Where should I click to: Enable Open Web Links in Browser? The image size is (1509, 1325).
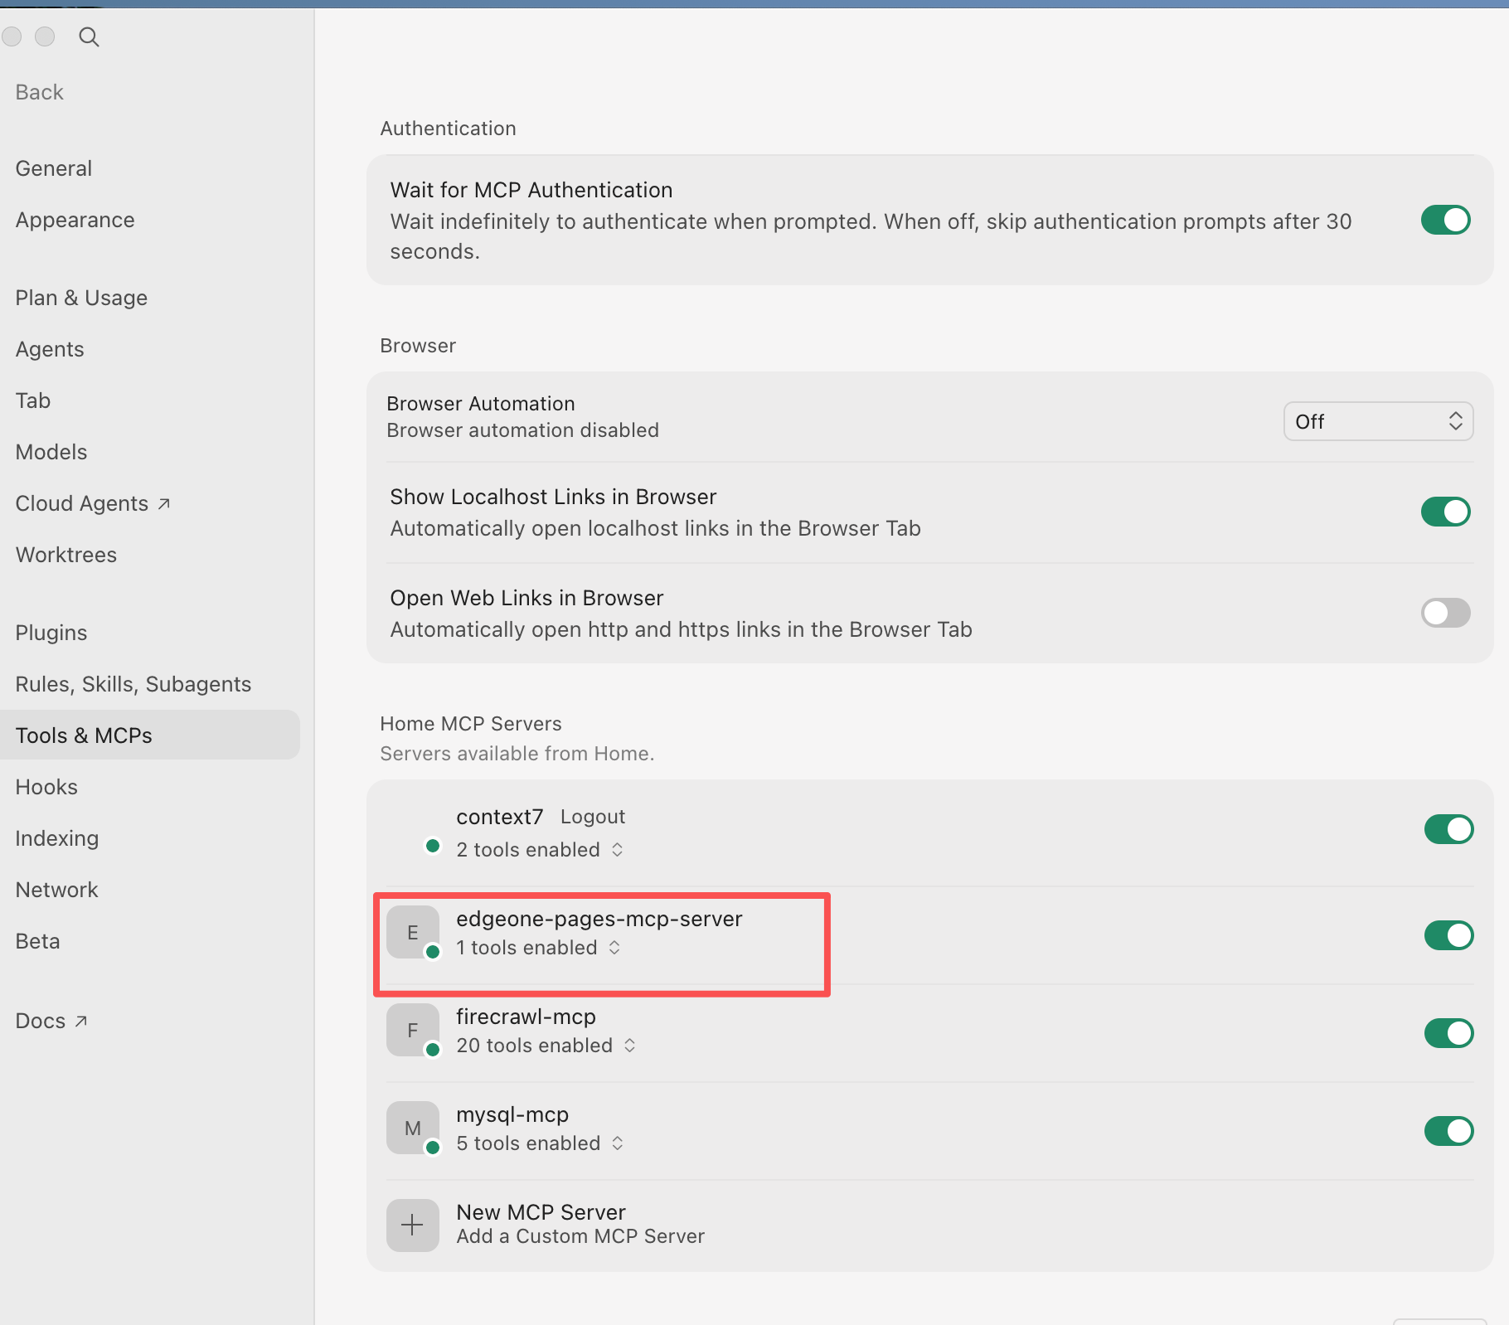pos(1445,613)
